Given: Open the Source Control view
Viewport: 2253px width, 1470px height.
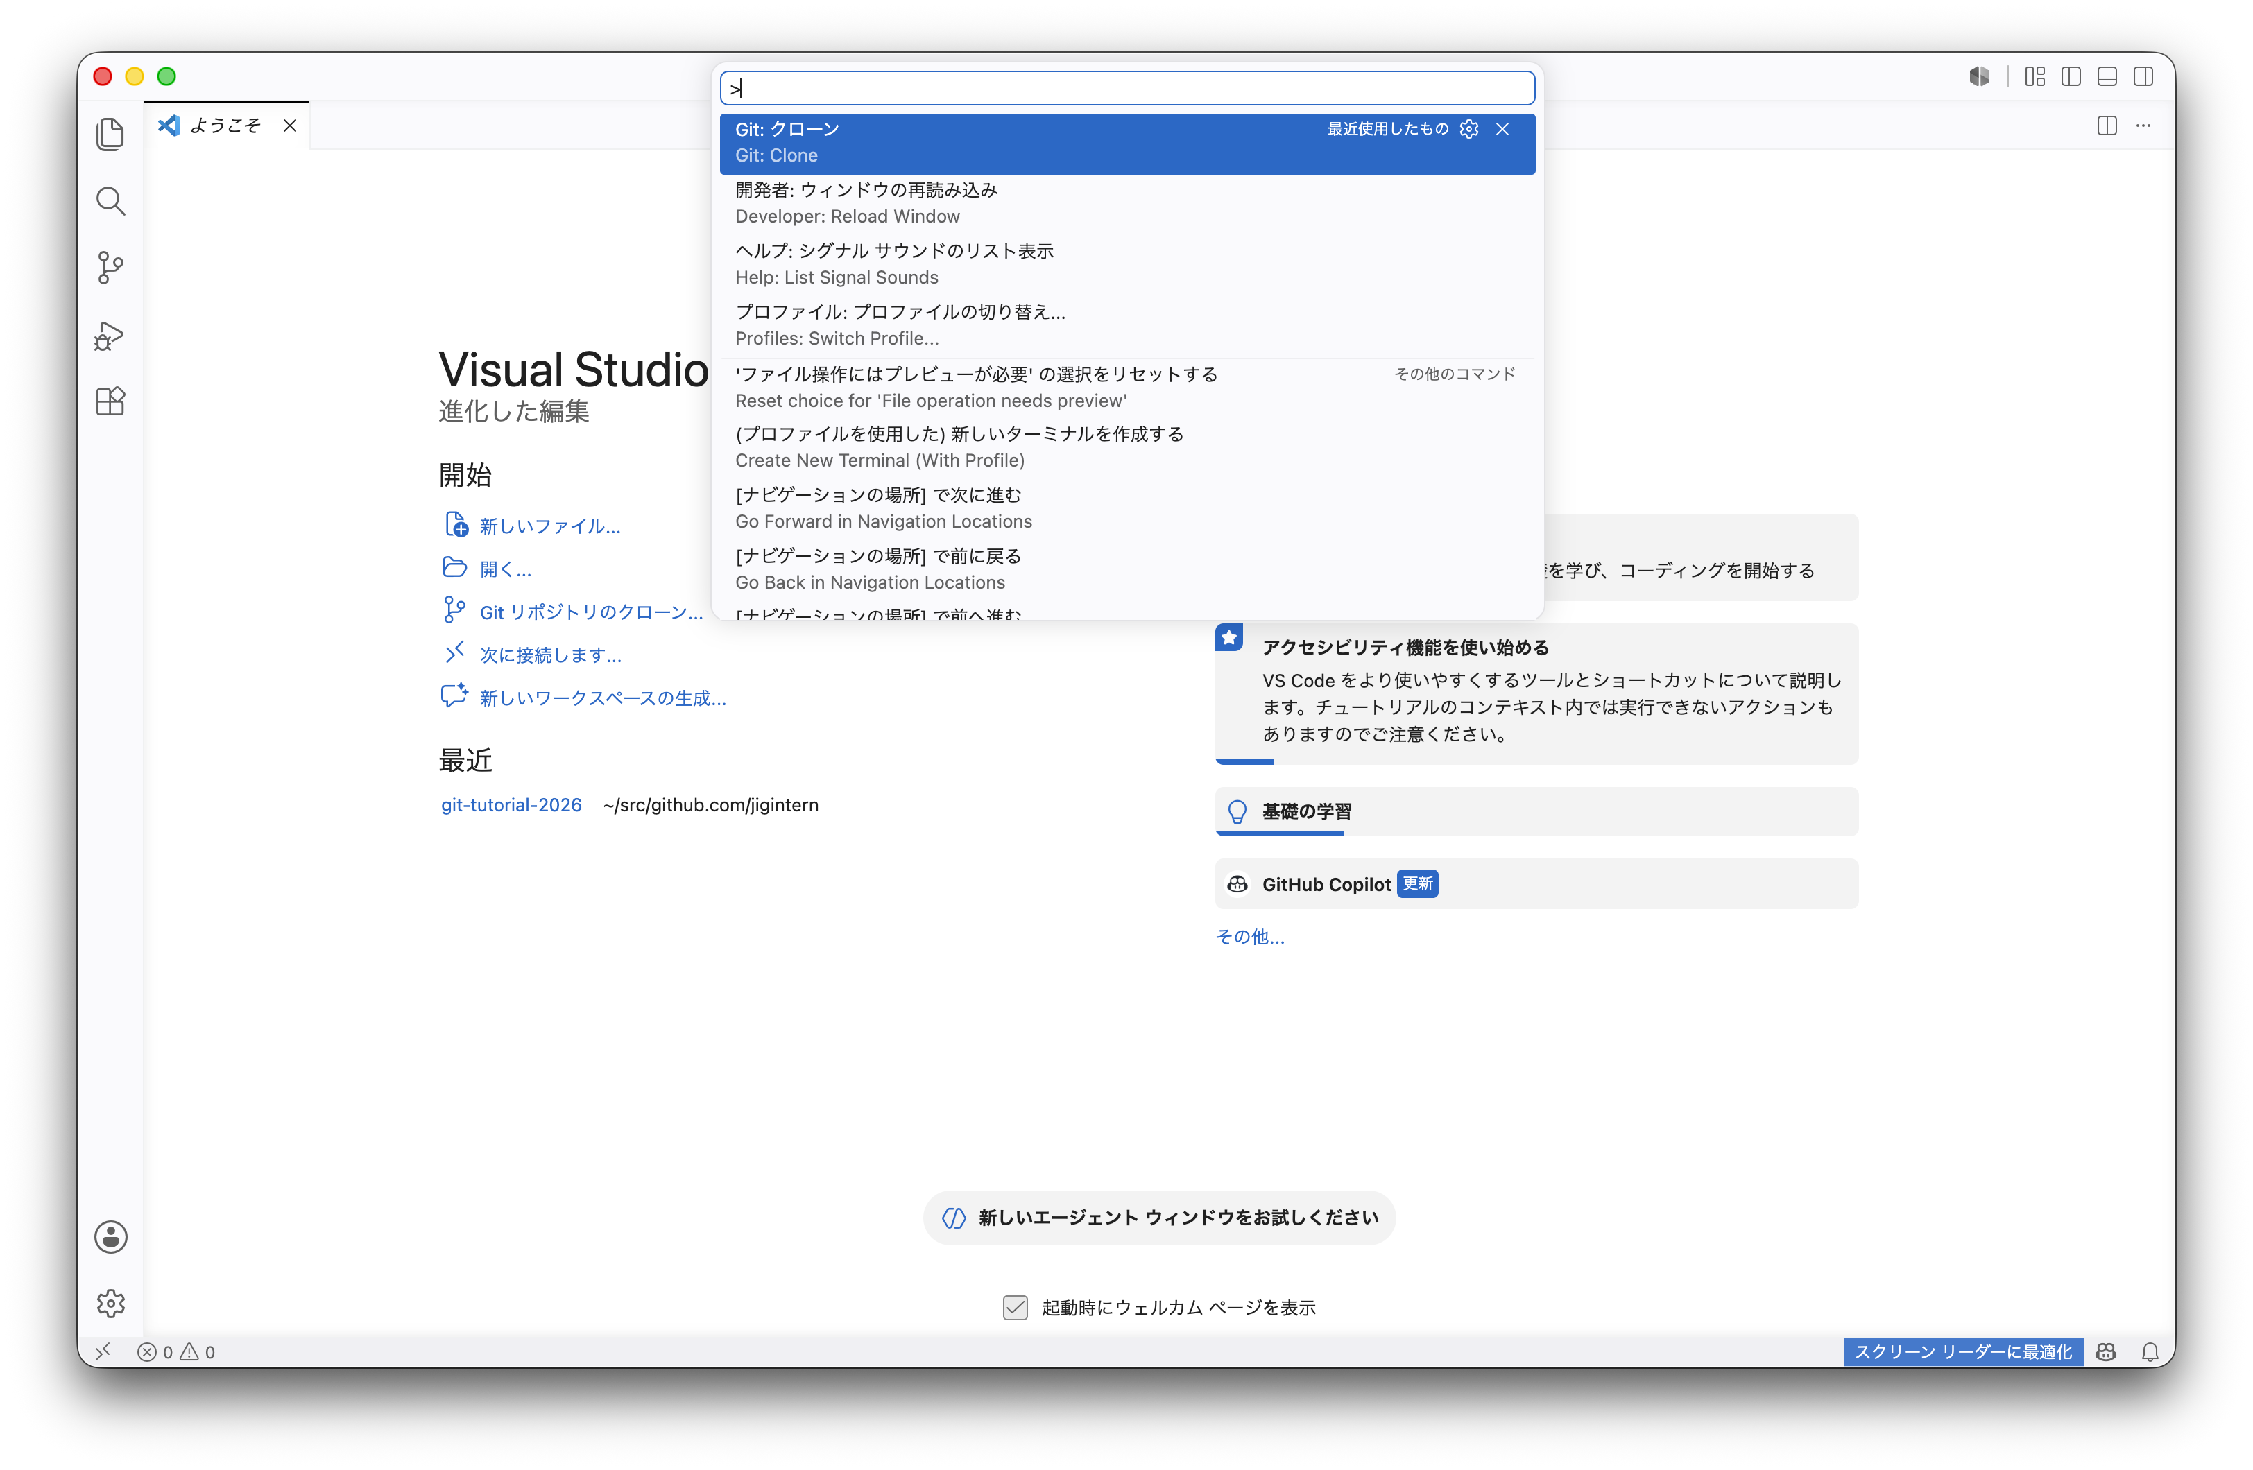Looking at the screenshot, I should pos(111,268).
